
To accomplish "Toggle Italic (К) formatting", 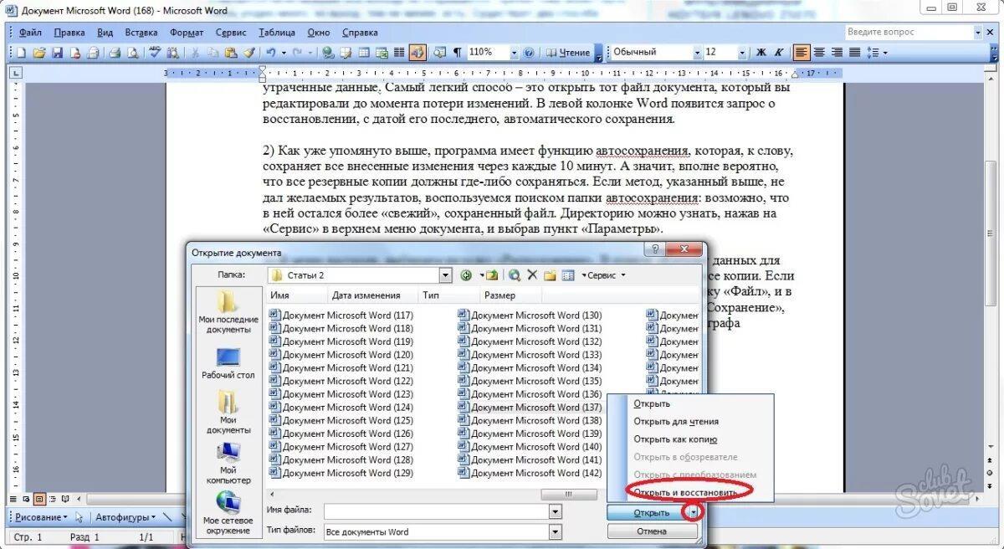I will 779,52.
